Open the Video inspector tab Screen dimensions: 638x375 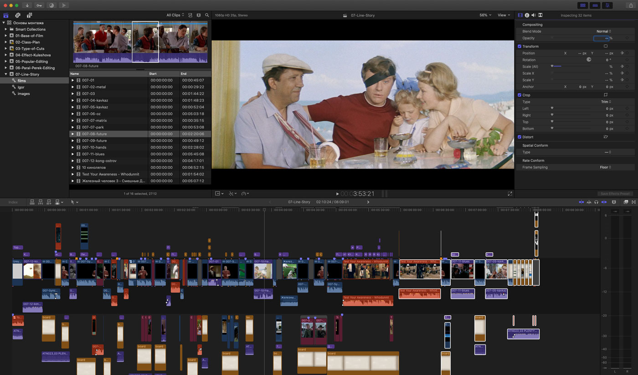(x=520, y=15)
